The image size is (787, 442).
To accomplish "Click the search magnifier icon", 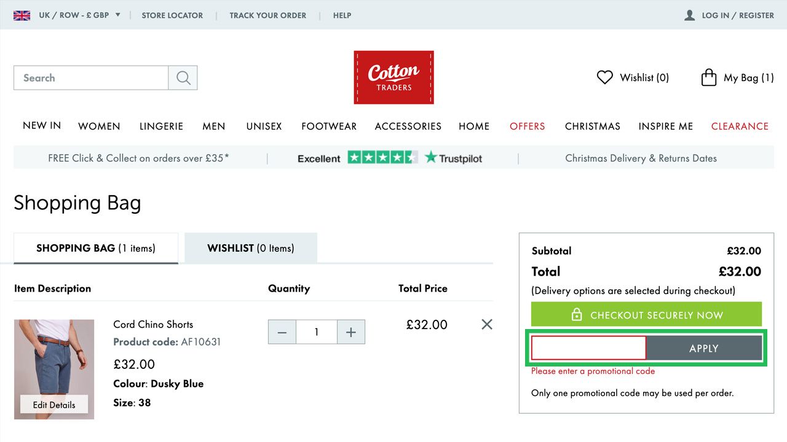I will [x=183, y=78].
